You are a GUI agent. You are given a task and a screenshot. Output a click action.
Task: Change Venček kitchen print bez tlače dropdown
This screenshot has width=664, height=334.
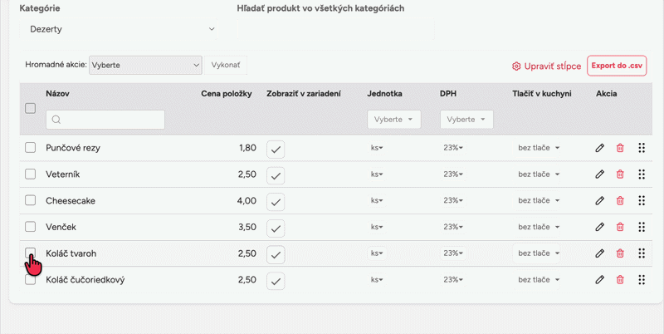(536, 227)
